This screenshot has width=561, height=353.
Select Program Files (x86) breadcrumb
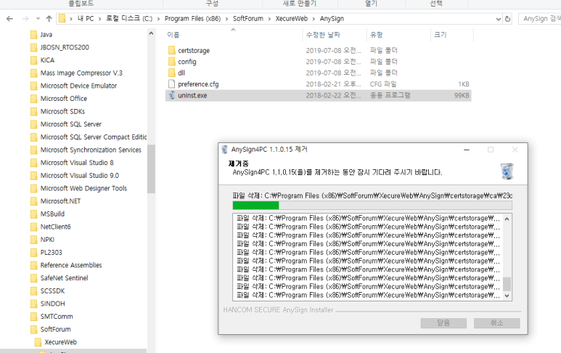192,19
